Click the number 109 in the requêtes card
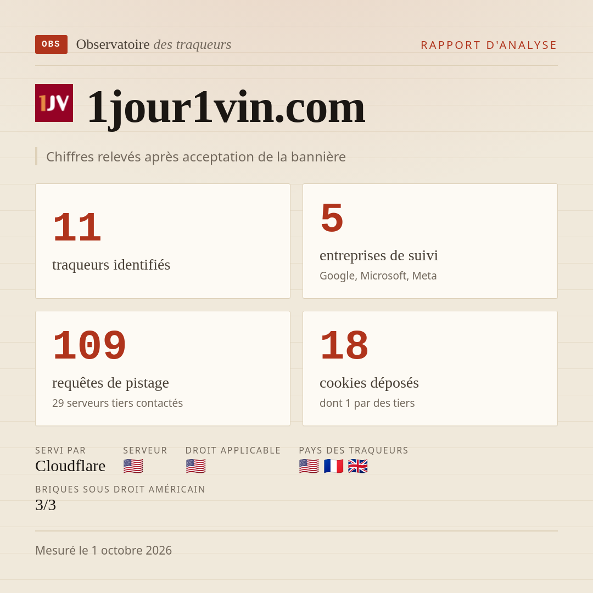 tap(89, 345)
